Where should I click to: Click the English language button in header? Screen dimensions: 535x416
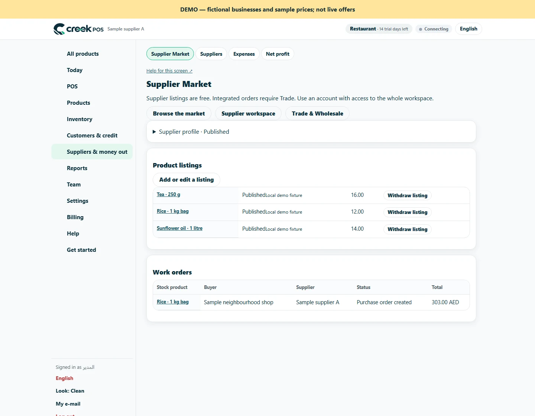click(x=468, y=29)
